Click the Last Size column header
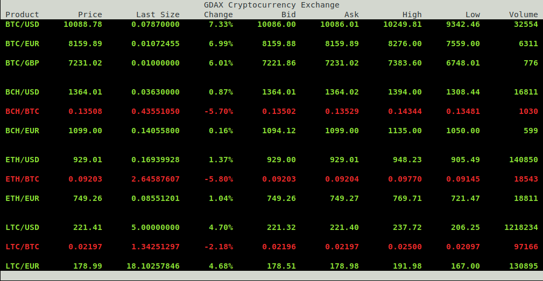The image size is (543, 281). click(x=158, y=15)
